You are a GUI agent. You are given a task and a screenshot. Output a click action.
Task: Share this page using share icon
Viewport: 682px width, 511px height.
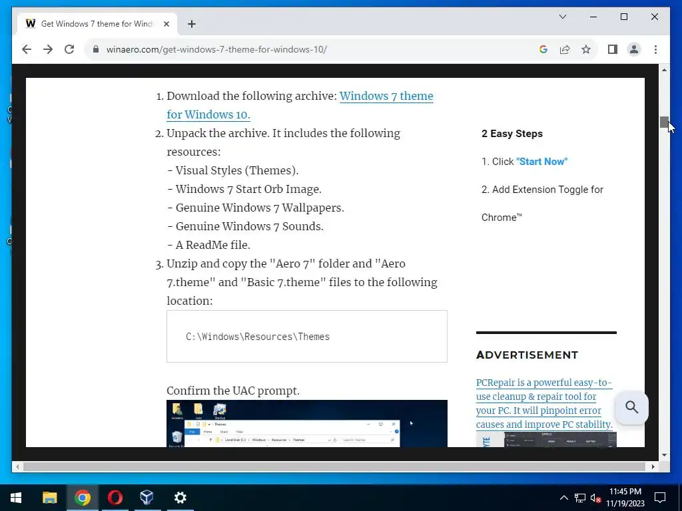tap(565, 49)
